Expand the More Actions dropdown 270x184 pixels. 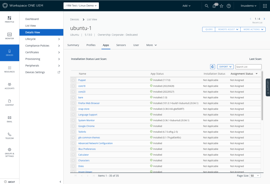pyautogui.click(x=253, y=29)
